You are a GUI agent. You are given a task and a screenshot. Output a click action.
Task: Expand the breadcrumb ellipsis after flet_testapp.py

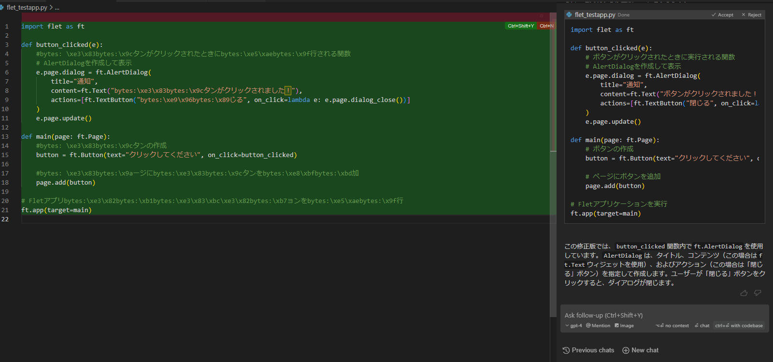click(57, 8)
